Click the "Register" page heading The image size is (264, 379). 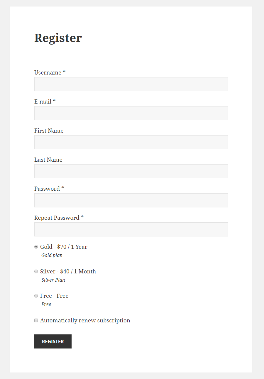coord(58,38)
